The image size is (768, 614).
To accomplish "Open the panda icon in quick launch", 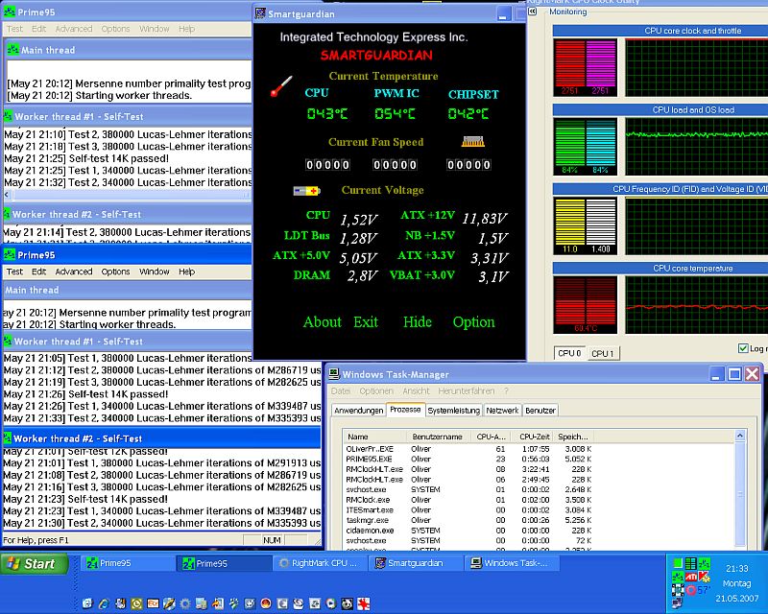I will (348, 603).
